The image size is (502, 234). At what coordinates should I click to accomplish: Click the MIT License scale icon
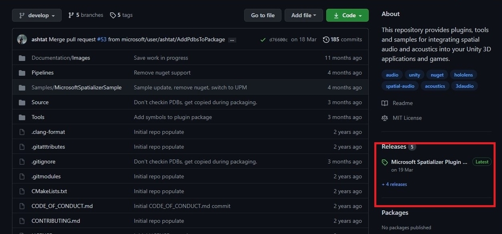385,118
